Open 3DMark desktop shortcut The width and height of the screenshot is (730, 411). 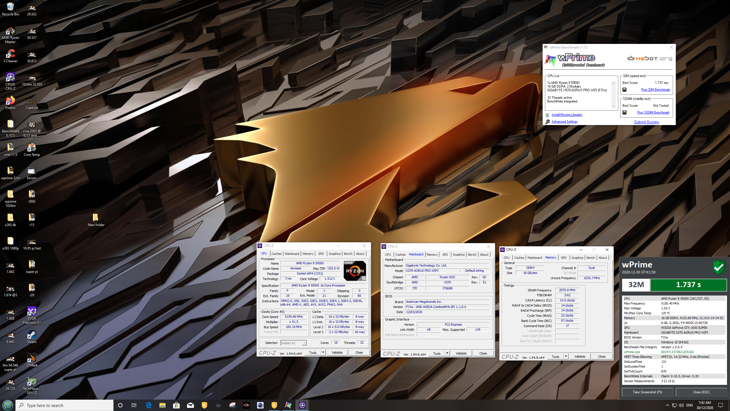[x=32, y=360]
